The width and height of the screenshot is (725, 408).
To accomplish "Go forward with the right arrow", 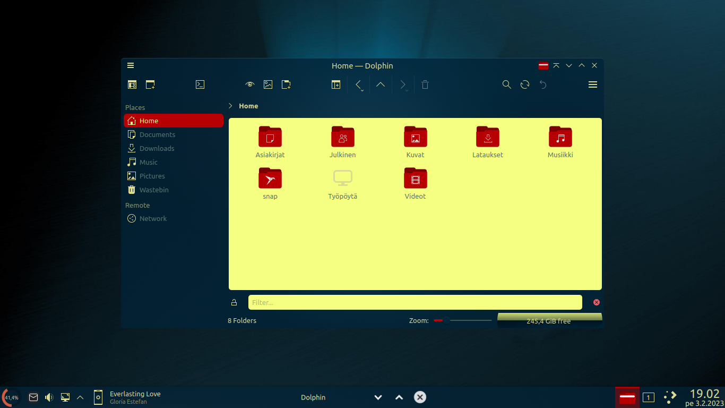I will pos(403,84).
